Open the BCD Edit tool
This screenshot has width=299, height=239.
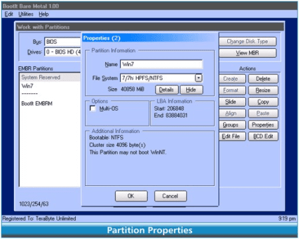[x=263, y=136]
